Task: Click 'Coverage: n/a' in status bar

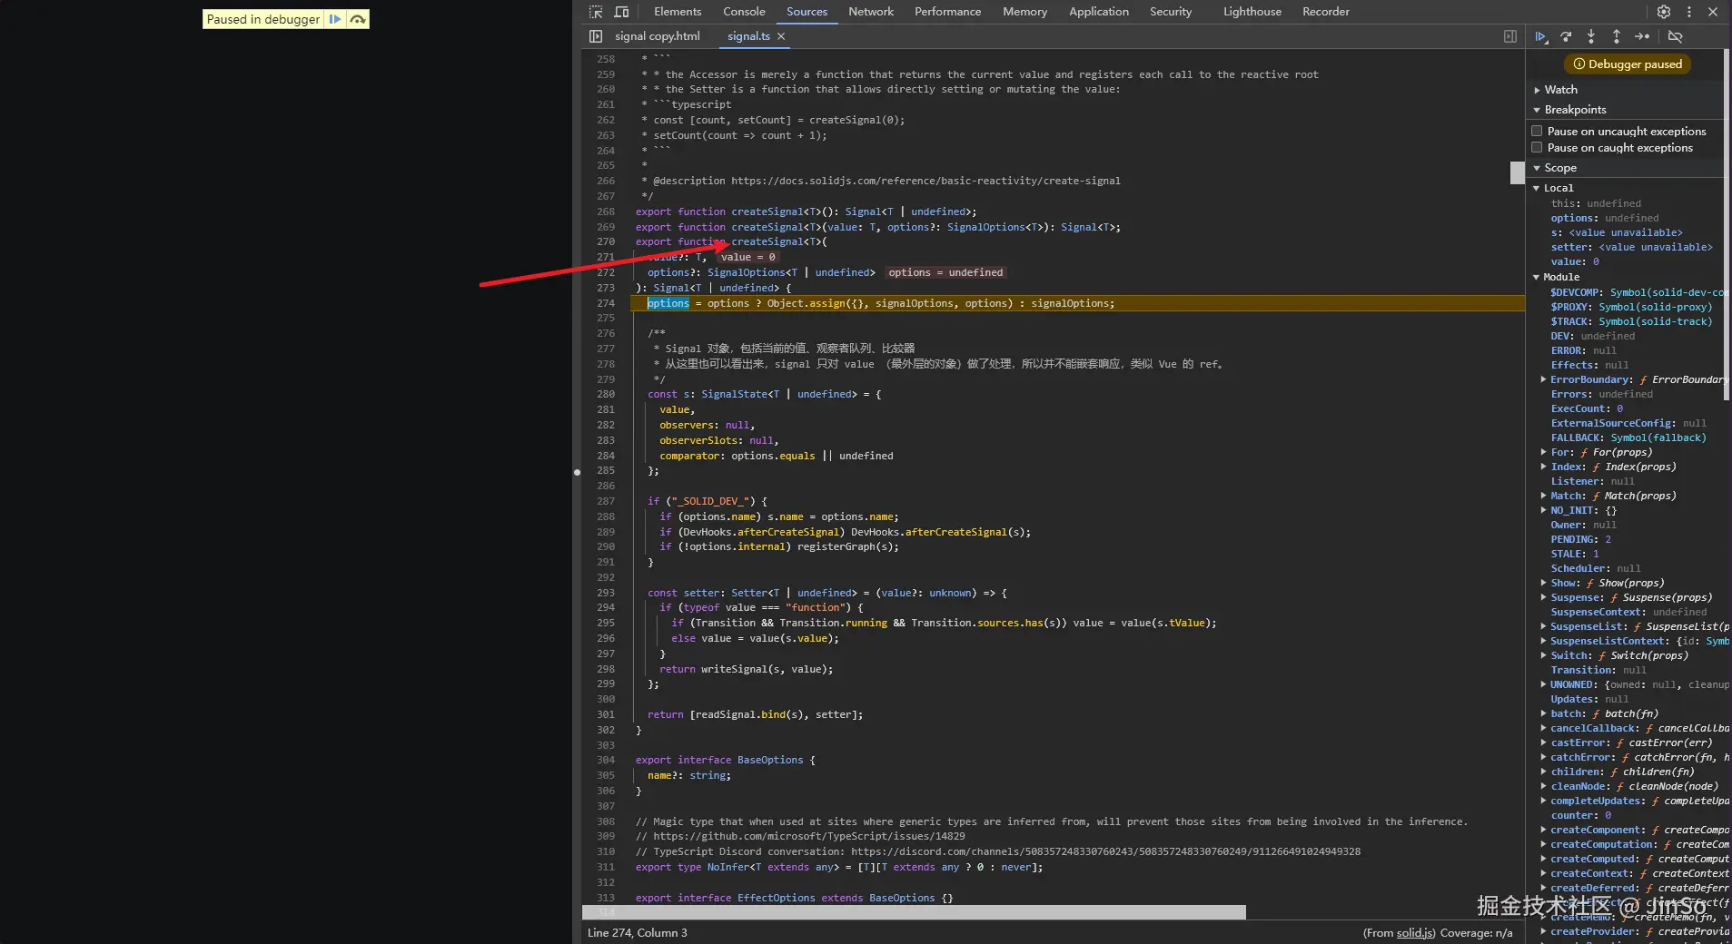Action: click(1476, 933)
